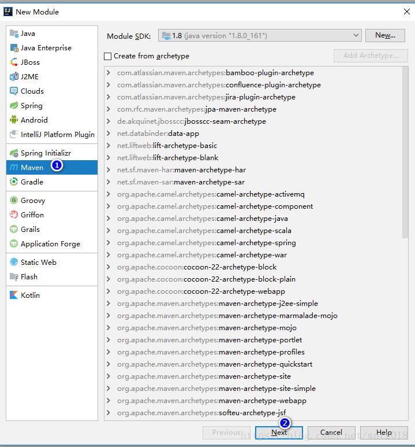Screen dimensions: 415x447
Task: Expand camel-archetype-spring archetype
Action: point(109,243)
